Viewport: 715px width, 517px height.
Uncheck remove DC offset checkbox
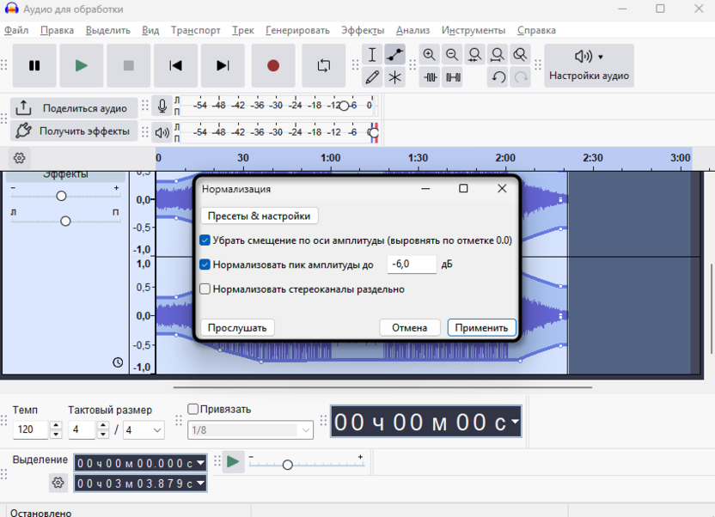205,240
